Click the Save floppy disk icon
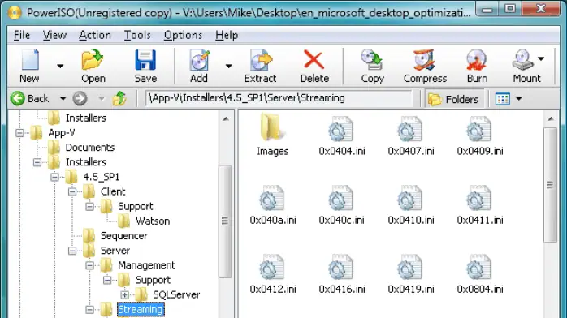The height and width of the screenshot is (318, 567). point(145,60)
